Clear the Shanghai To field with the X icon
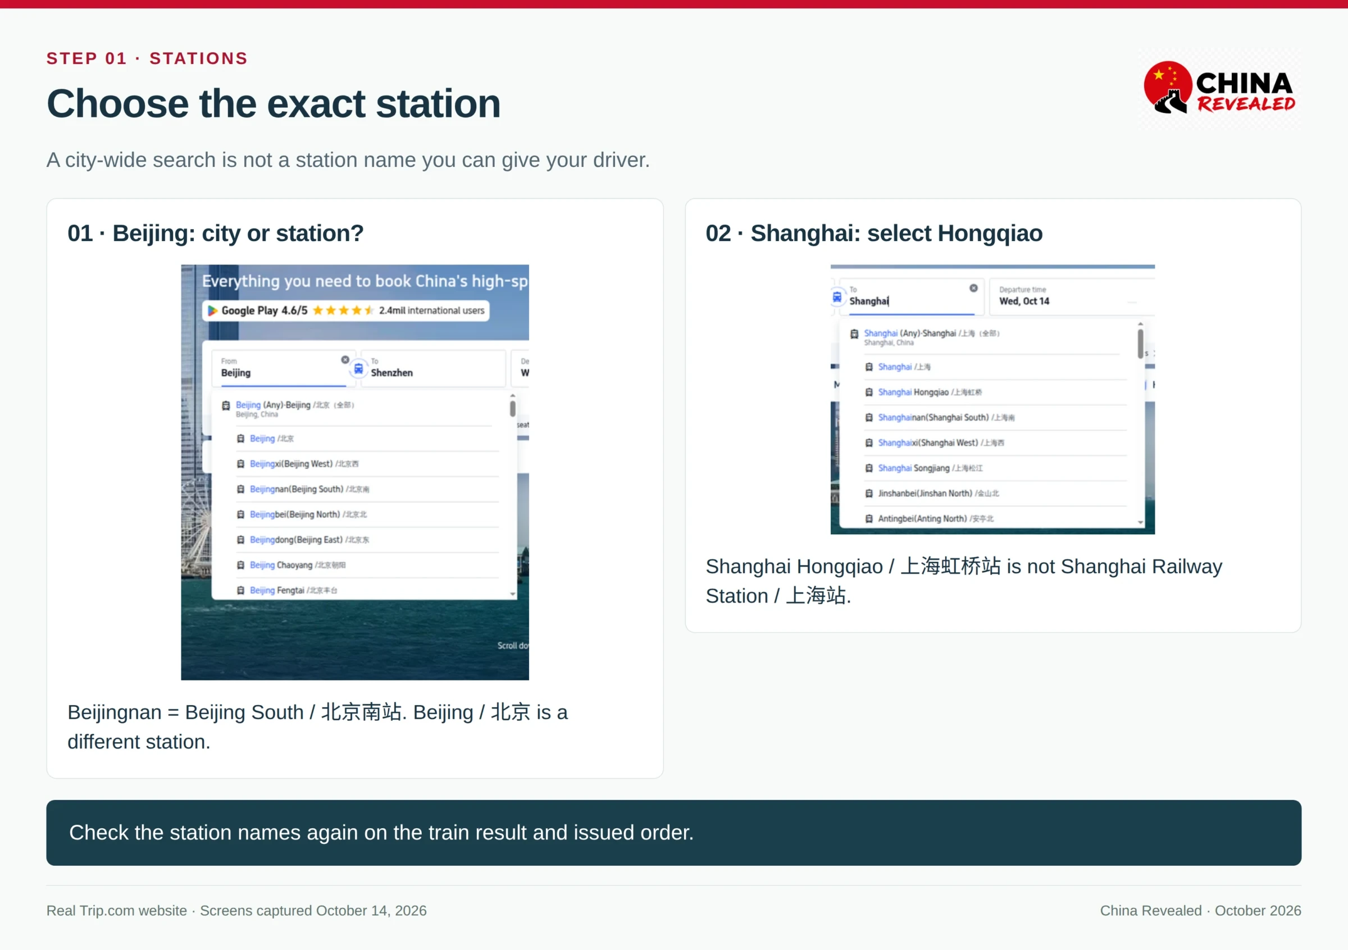The width and height of the screenshot is (1348, 950). pos(973,288)
